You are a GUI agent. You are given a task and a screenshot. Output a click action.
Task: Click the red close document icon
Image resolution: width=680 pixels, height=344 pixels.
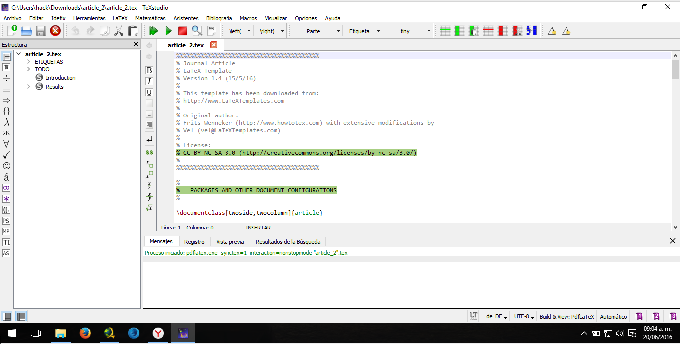point(55,31)
